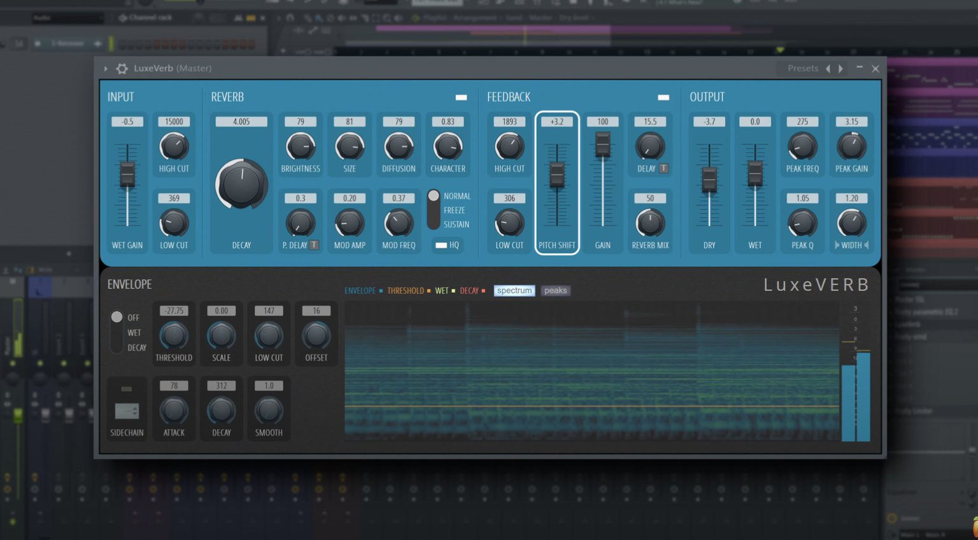
Task: Select the next preset arrow
Action: (841, 68)
